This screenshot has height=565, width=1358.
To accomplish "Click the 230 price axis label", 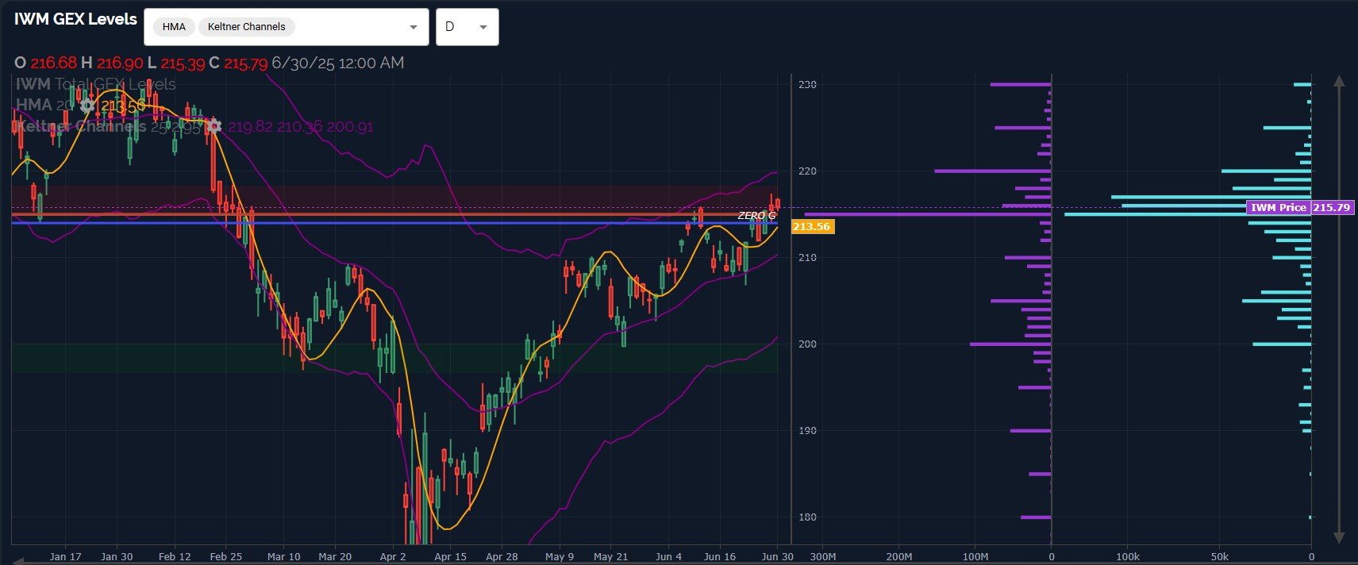I will (807, 84).
